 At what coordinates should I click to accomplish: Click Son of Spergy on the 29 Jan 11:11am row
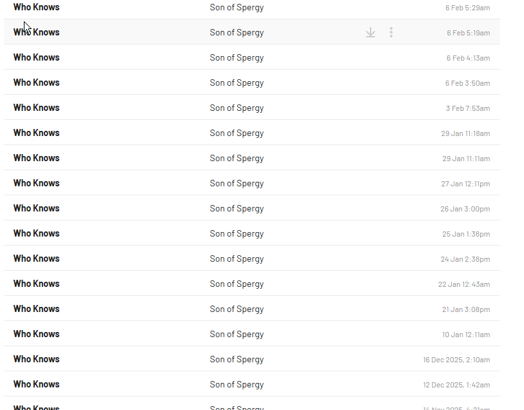[x=237, y=159]
